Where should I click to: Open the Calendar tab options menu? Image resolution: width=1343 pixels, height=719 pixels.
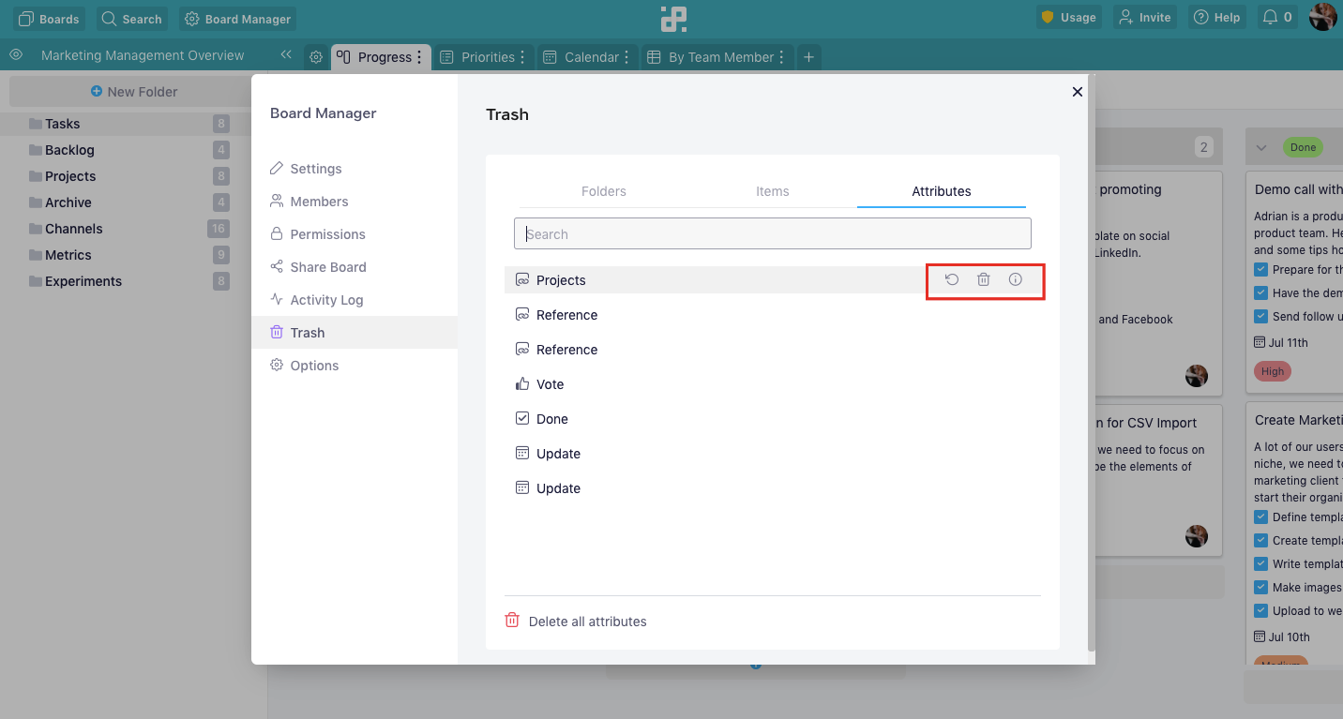[627, 57]
